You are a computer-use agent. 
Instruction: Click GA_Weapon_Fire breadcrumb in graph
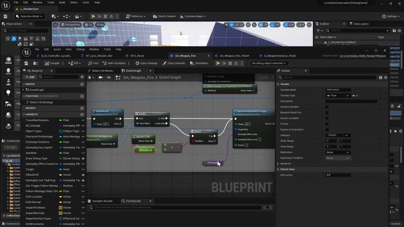pyautogui.click(x=138, y=78)
